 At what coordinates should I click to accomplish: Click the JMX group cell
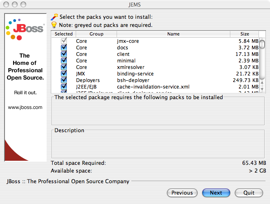click(81, 74)
